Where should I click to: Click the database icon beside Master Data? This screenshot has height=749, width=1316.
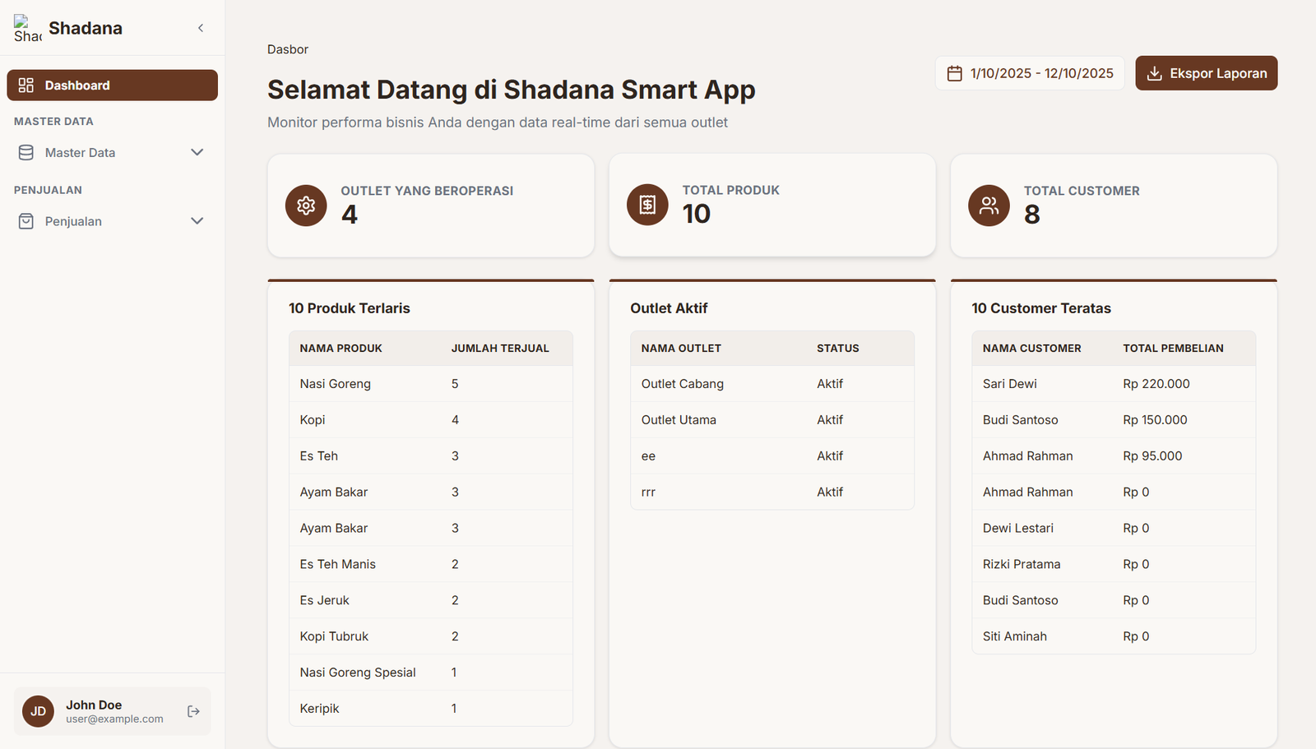pyautogui.click(x=26, y=153)
